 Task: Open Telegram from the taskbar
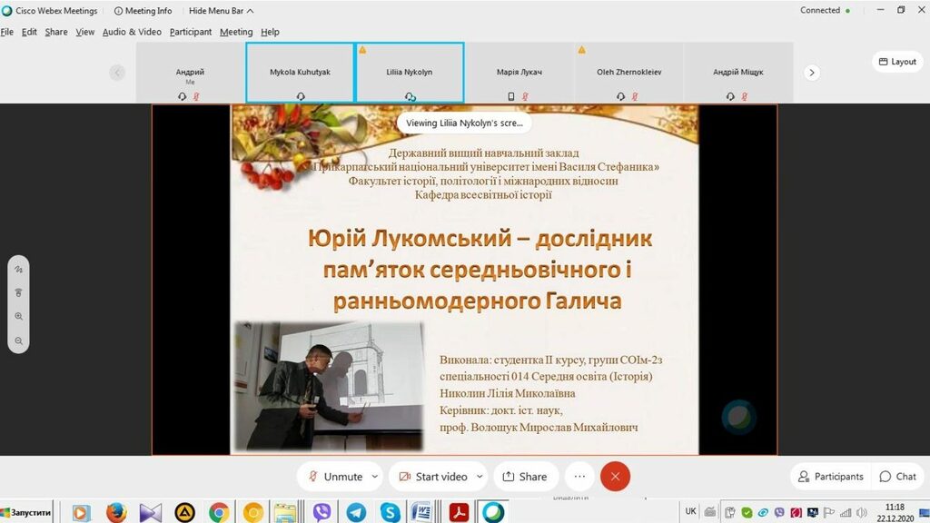[356, 512]
